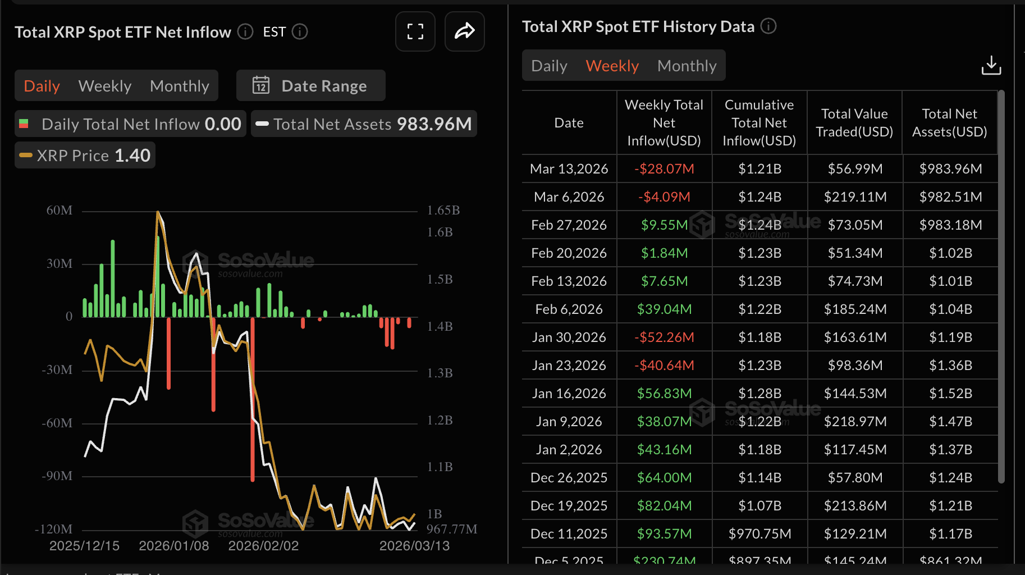This screenshot has height=575, width=1025.
Task: Toggle Daily Total Net Inflow series
Action: 130,124
